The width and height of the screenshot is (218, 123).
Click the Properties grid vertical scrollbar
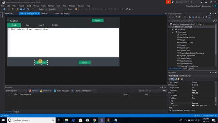(x=216, y=93)
